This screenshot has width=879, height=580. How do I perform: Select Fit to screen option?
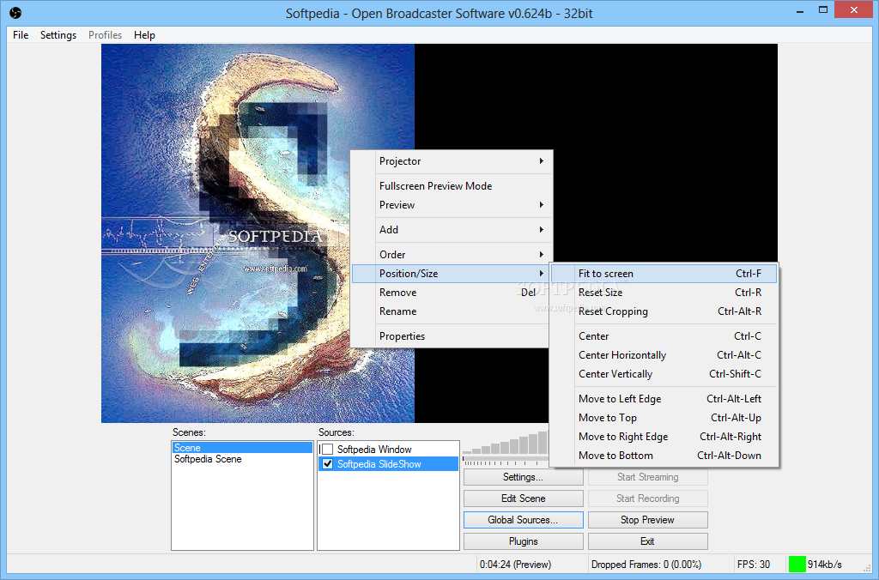664,274
